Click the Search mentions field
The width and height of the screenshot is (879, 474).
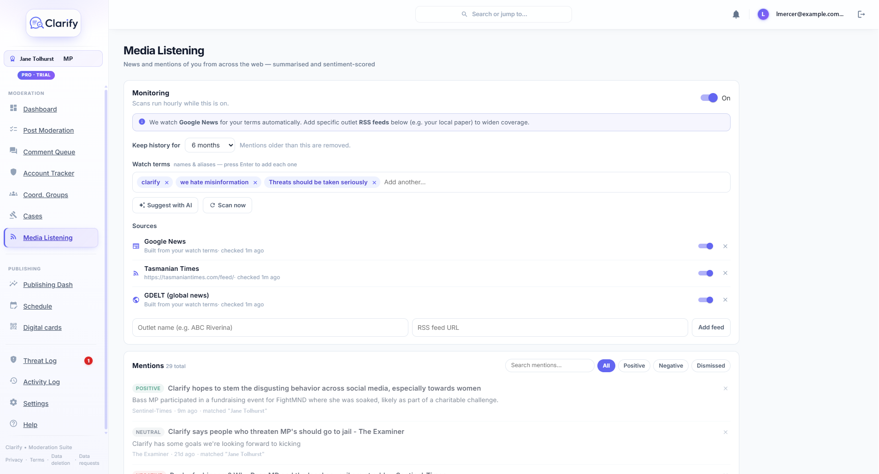pos(549,365)
